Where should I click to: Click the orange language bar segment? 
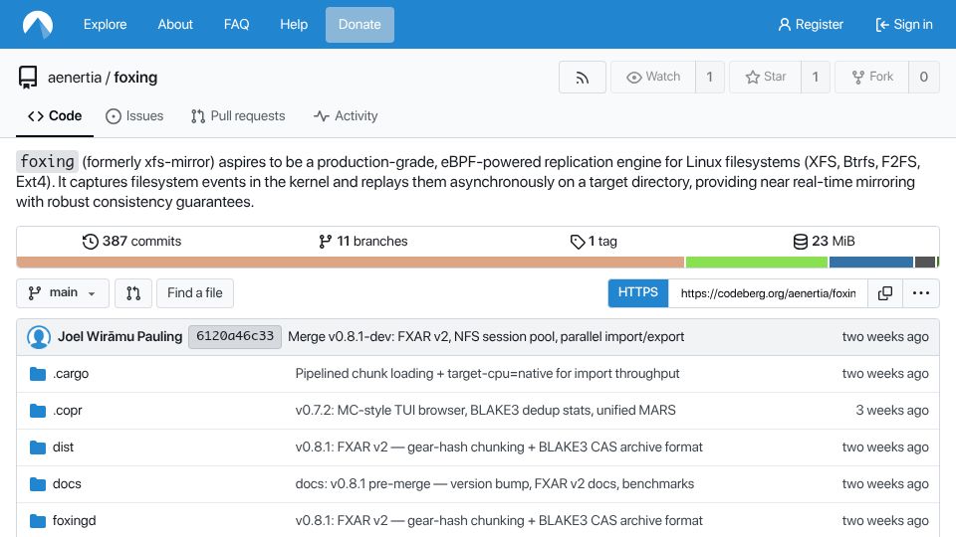click(x=350, y=263)
